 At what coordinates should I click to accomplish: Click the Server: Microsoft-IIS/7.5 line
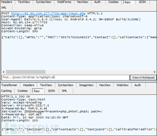point(25,106)
